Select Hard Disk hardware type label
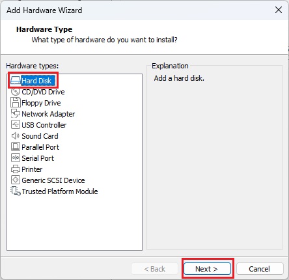Screen dimensions: 289x280 [36, 81]
